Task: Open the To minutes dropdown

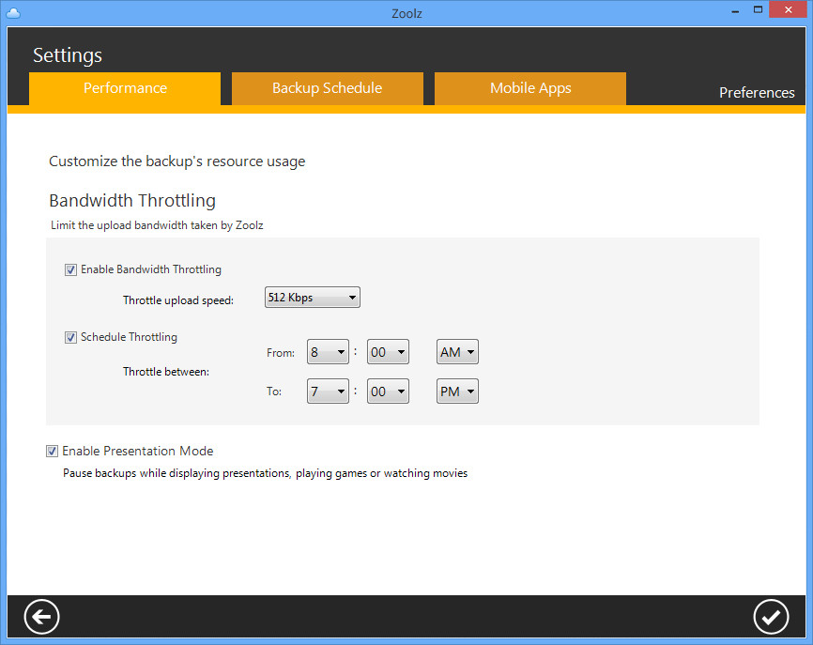Action: (x=388, y=392)
